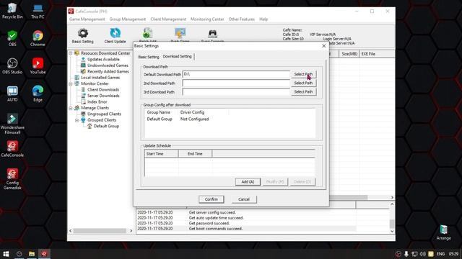This screenshot has width=462, height=259.
Task: Focus the 3rd Download Path field
Action: point(236,92)
